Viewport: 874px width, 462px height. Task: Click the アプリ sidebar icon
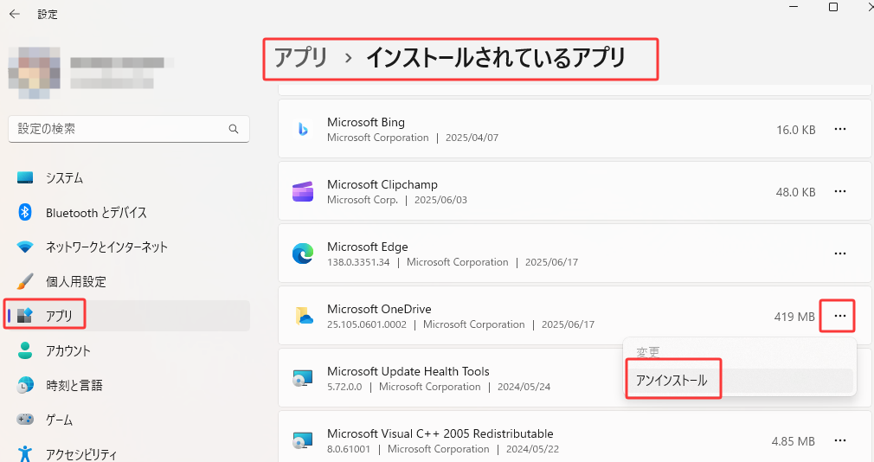click(25, 316)
